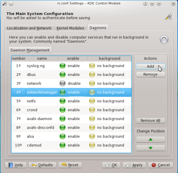
Task: Select the Daemon Management tab
Action: click(x=30, y=50)
